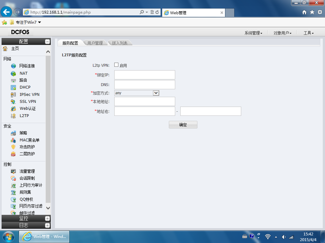Open network wifi tray icon
This screenshot has height=243, width=325.
coord(268,237)
